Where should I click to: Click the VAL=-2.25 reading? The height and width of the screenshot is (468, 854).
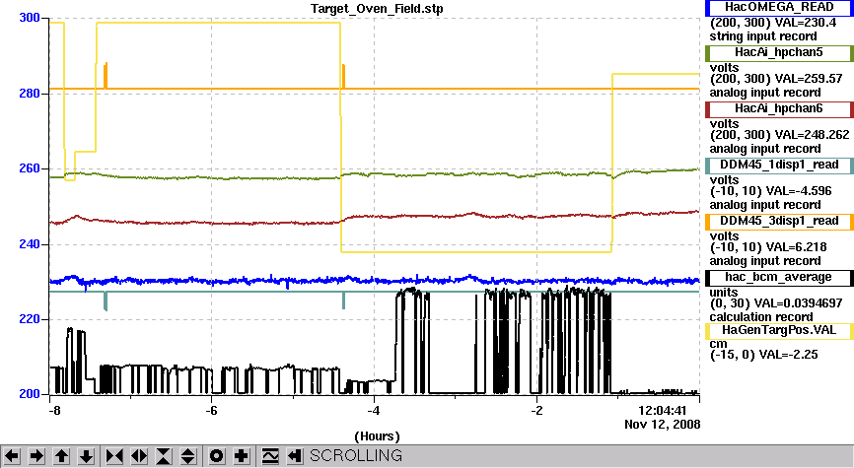(791, 355)
